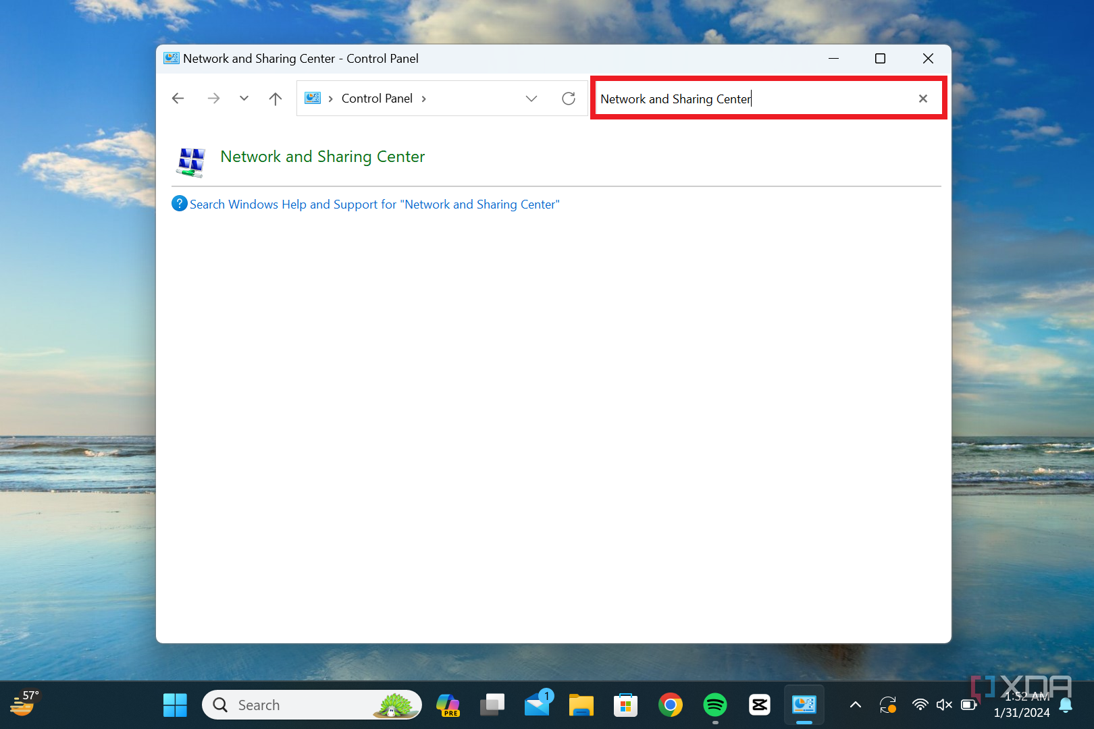Select Control Panel breadcrumb item
Image resolution: width=1094 pixels, height=729 pixels.
377,99
